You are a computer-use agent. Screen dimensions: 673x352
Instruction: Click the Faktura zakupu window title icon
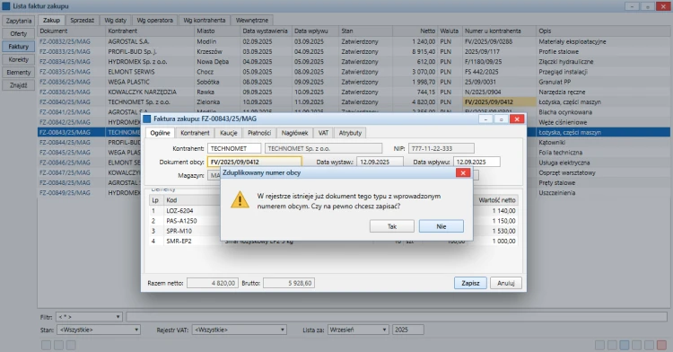click(147, 119)
